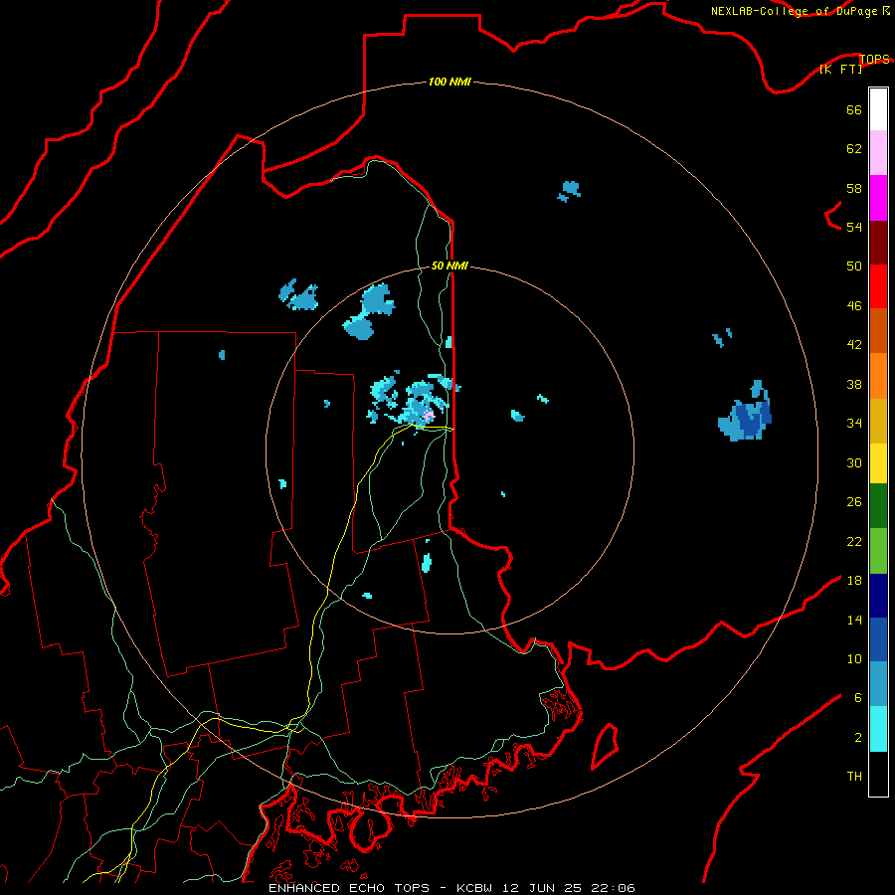Click the light green legend swatch

(x=878, y=551)
